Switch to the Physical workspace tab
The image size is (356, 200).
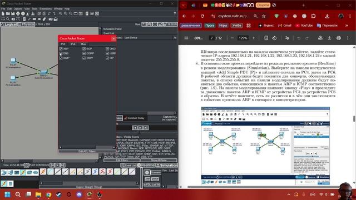(26, 24)
